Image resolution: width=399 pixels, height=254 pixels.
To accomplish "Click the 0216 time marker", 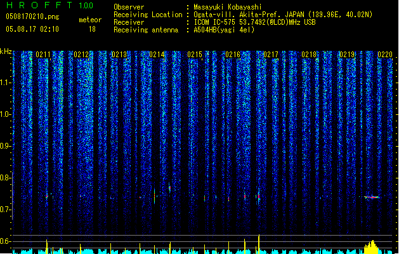I will click(233, 55).
